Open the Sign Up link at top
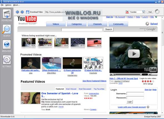Viewport: 164px width, 119px height. click(110, 17)
